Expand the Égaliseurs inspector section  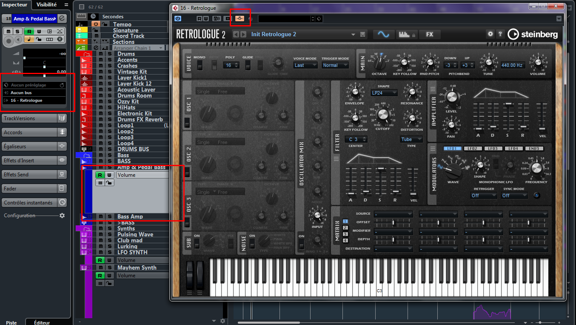coord(34,146)
